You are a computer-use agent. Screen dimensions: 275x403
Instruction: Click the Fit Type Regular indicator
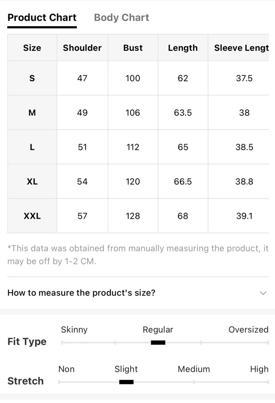click(x=158, y=343)
